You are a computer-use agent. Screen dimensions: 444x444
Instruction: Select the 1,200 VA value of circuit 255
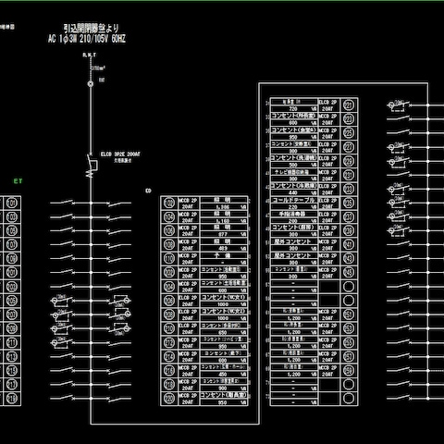[x=294, y=346]
